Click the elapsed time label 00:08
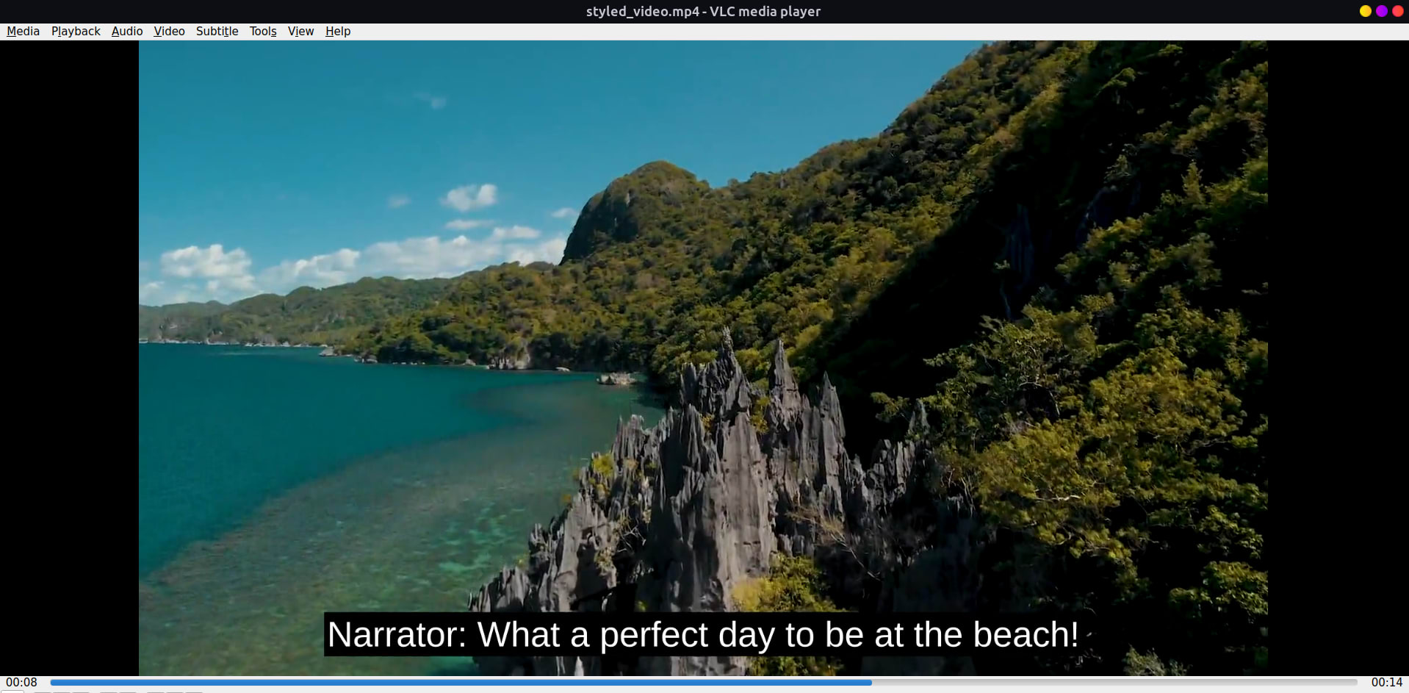1409x693 pixels. [21, 682]
